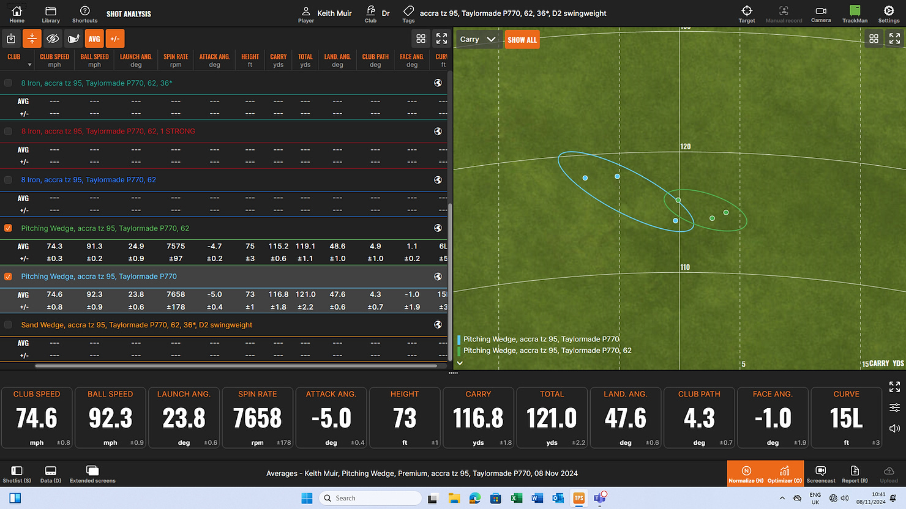The image size is (906, 509).
Task: Check the 8 Iron 1 STRONG group
Action: coord(8,131)
